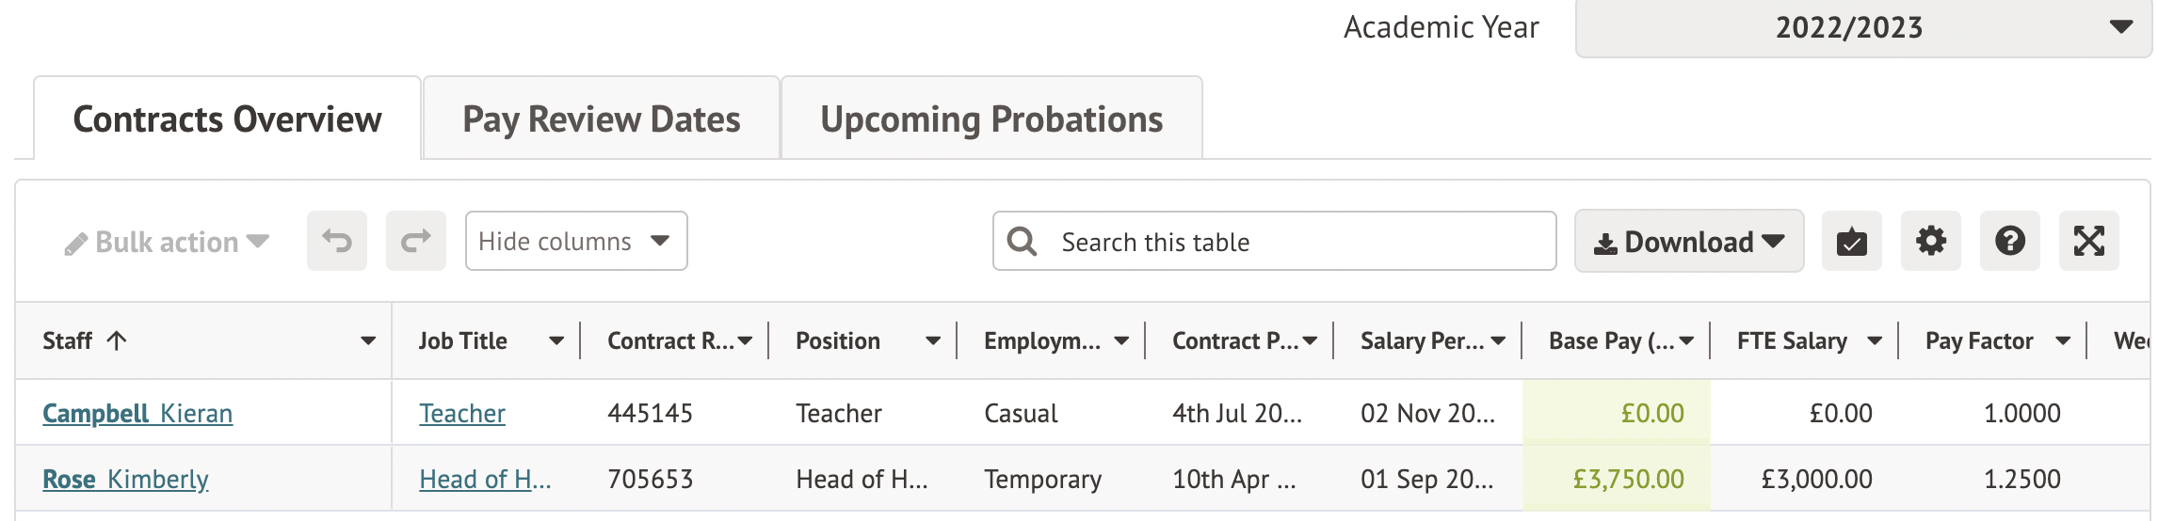Open Rose Kimberly staff profile link
The image size is (2158, 521).
click(125, 479)
